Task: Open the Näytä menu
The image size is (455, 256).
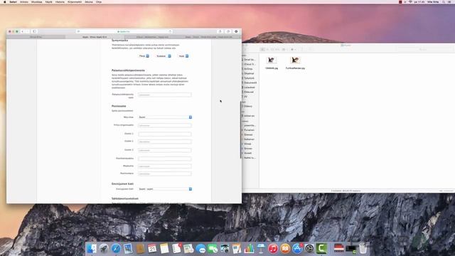Action: pos(49,1)
